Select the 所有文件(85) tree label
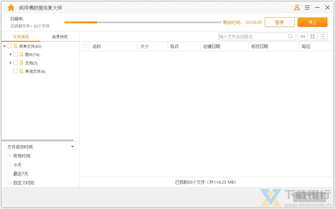Screen dimensions: 335x209 tap(30, 46)
